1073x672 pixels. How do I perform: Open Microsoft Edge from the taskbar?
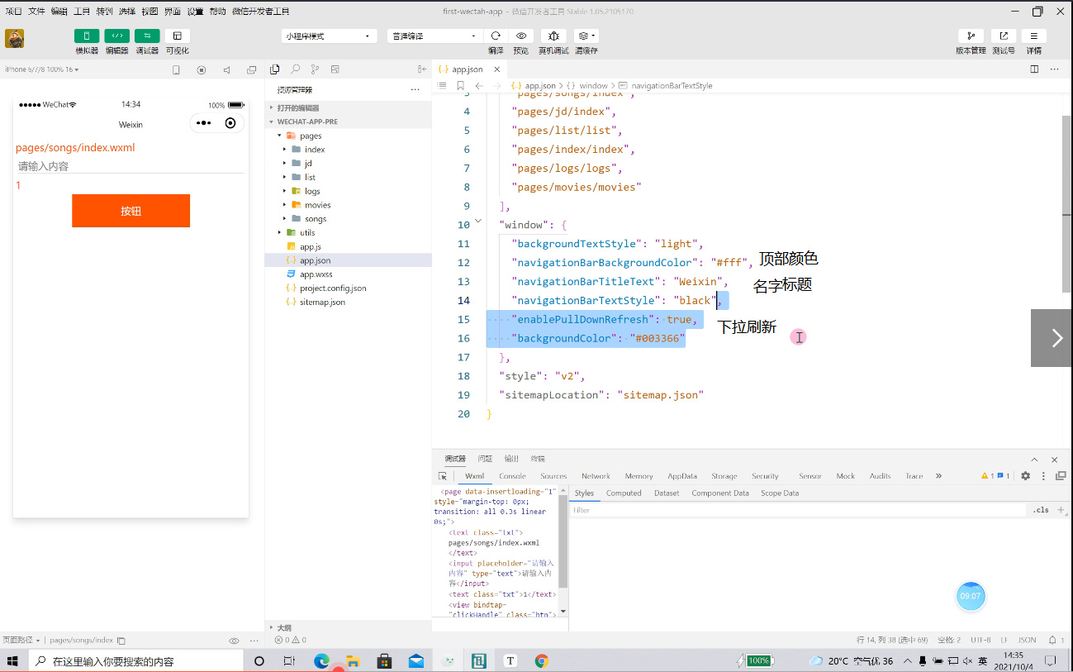[321, 660]
